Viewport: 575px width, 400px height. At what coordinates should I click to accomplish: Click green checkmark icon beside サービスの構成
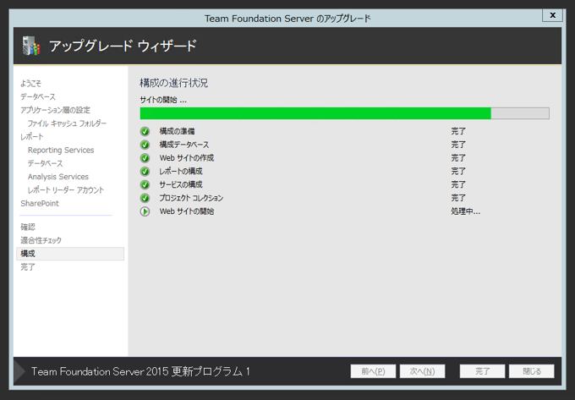pyautogui.click(x=145, y=184)
